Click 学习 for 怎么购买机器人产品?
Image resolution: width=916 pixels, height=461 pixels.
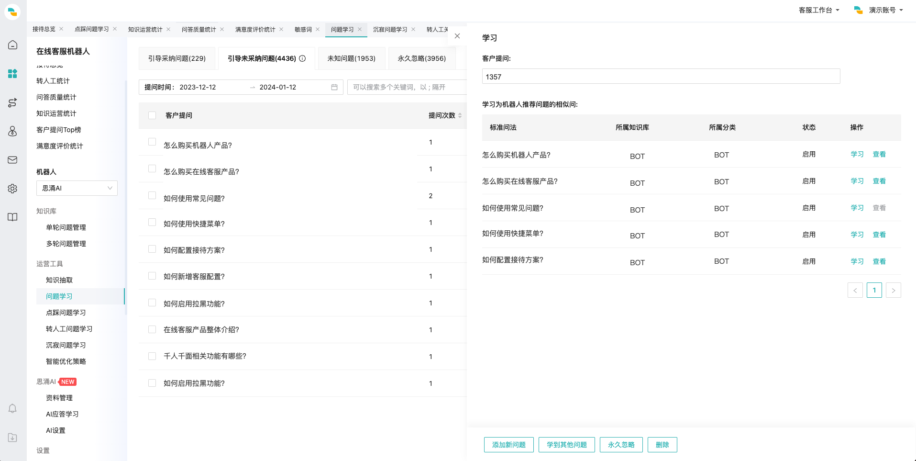(857, 154)
